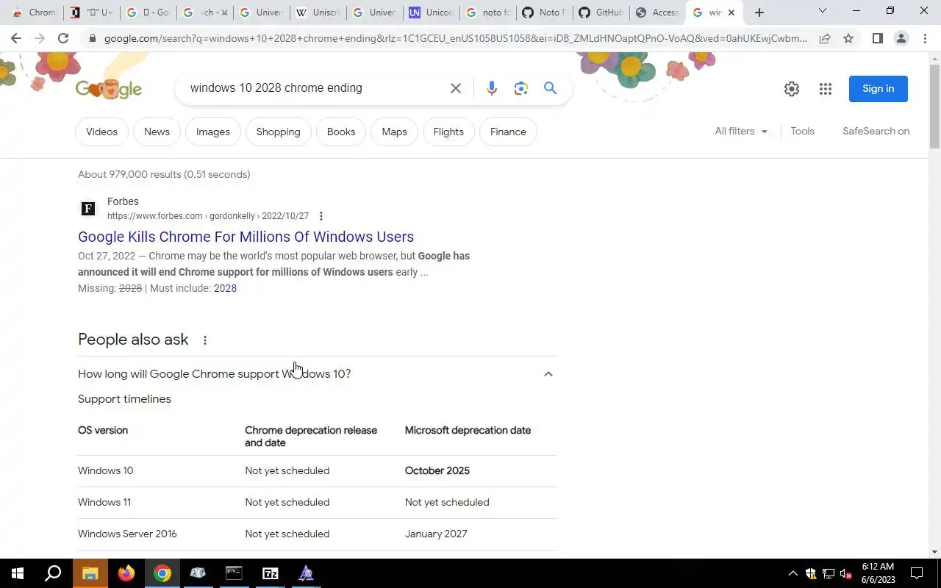
Task: Filter results by Shopping
Action: (278, 132)
